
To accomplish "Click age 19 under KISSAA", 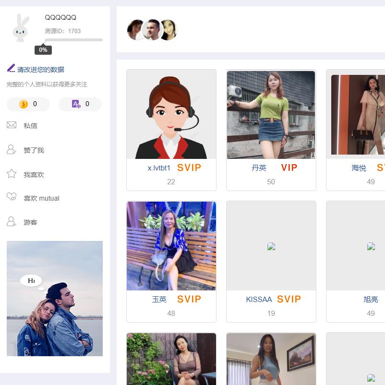I will 271,313.
